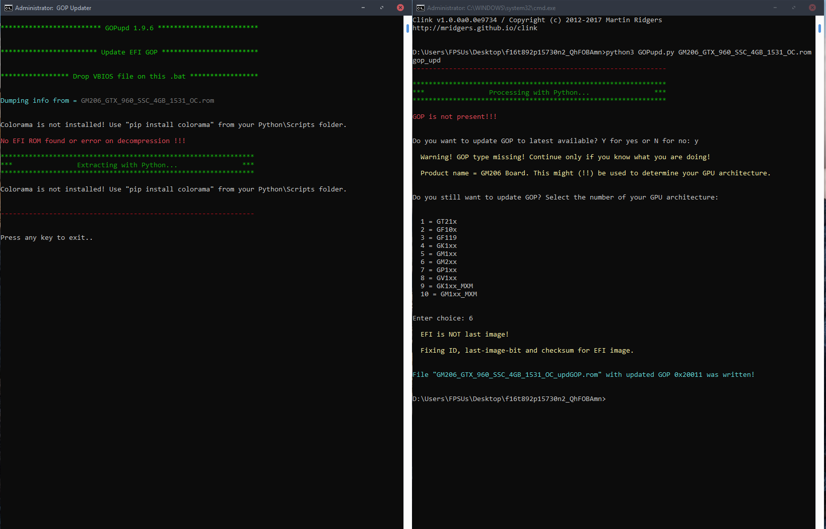Viewport: 826px width, 529px height.
Task: Click the 'Dumping info from' line
Action: click(x=107, y=101)
